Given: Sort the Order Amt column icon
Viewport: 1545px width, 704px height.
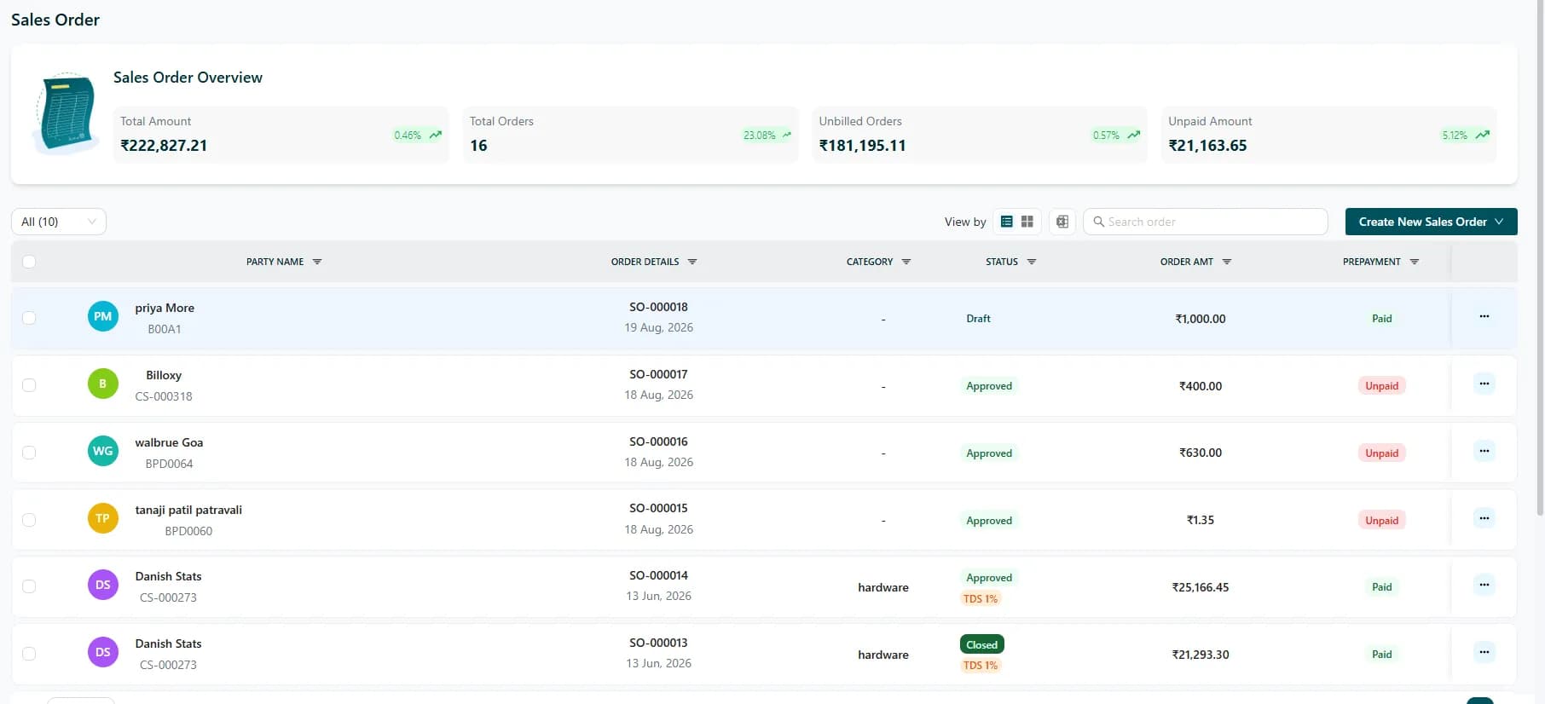Looking at the screenshot, I should pos(1227,262).
